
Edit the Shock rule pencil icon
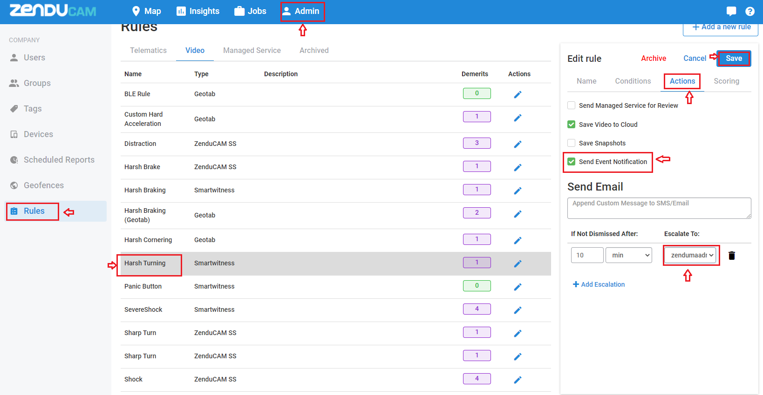pos(518,380)
